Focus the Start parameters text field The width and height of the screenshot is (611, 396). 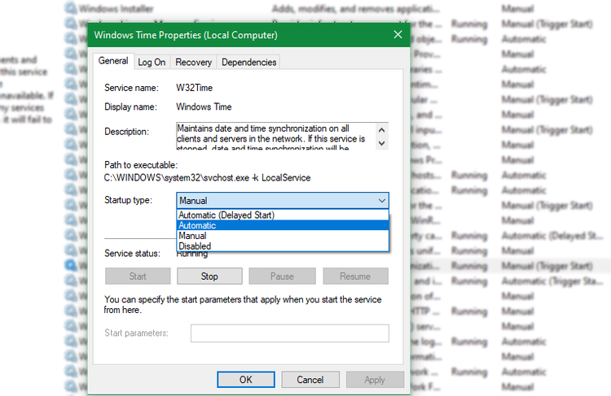289,333
